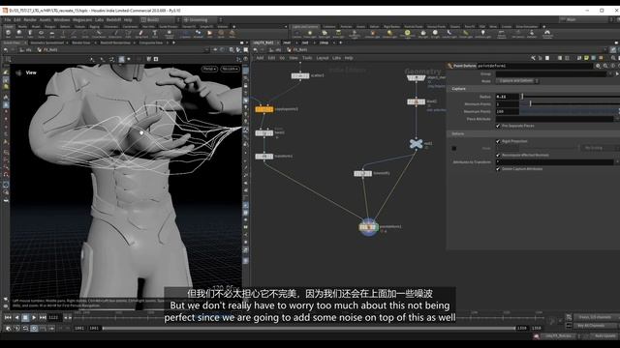Toggle Delete Capture Attributes checkbox
This screenshot has height=348, width=620.
tap(498, 169)
